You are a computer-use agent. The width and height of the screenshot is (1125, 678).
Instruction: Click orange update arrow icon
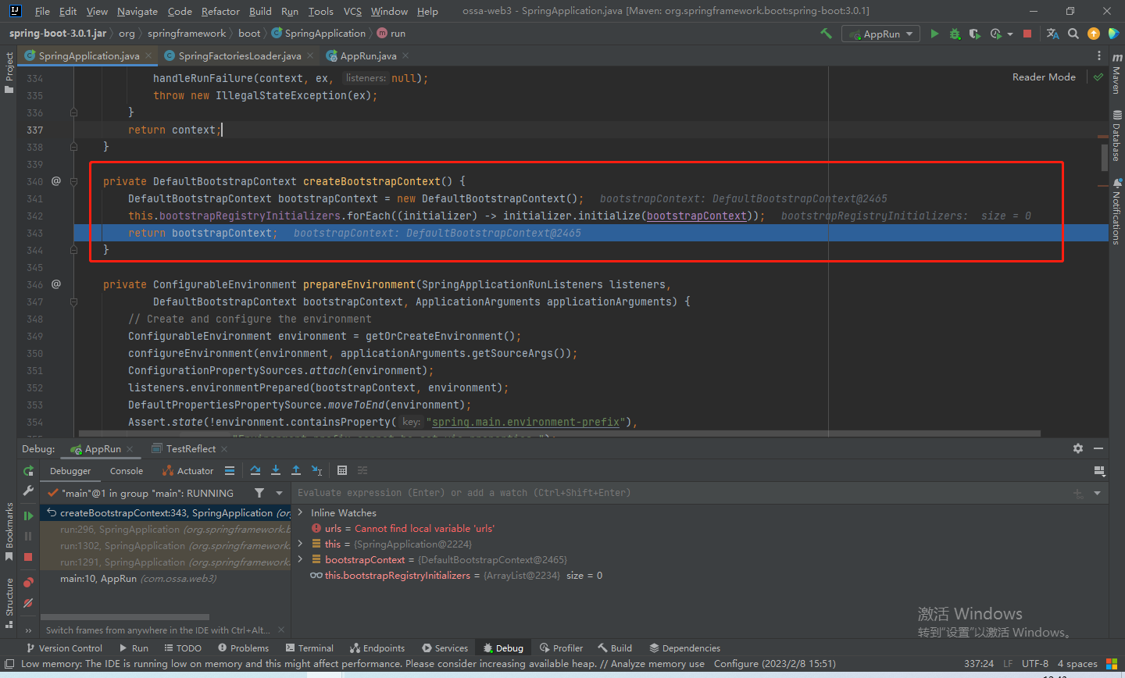(1094, 34)
